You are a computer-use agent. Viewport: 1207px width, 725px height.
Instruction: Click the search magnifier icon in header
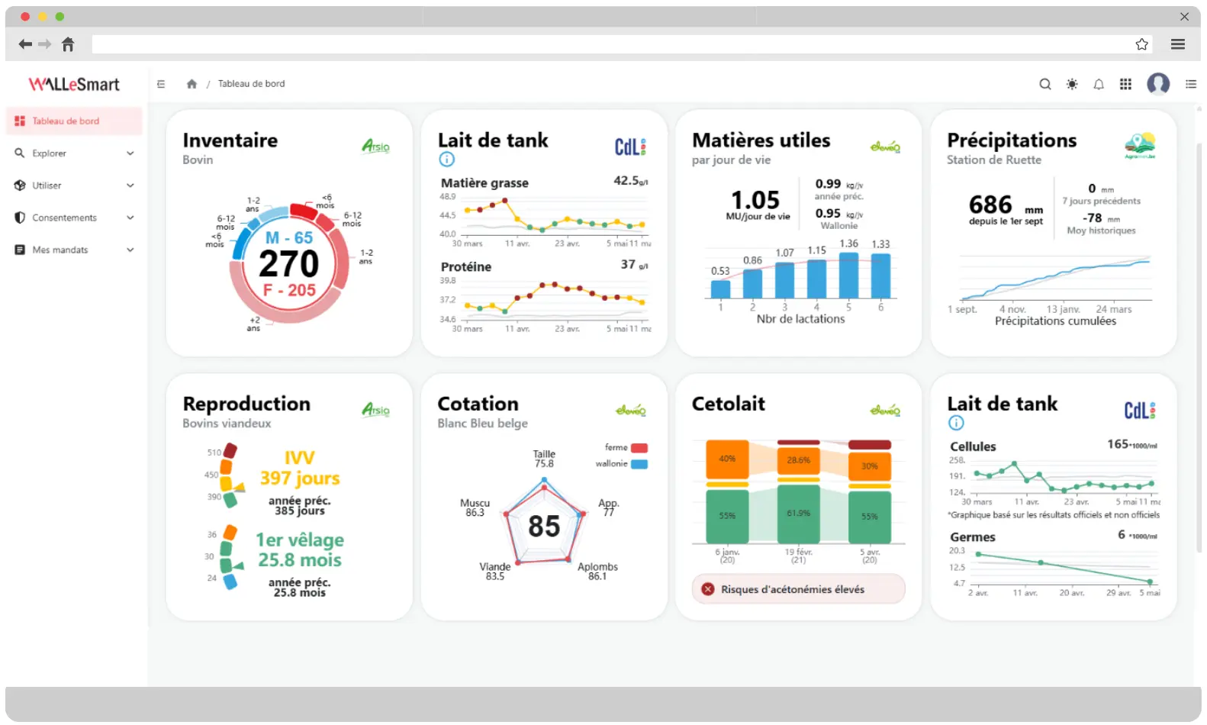pos(1044,84)
